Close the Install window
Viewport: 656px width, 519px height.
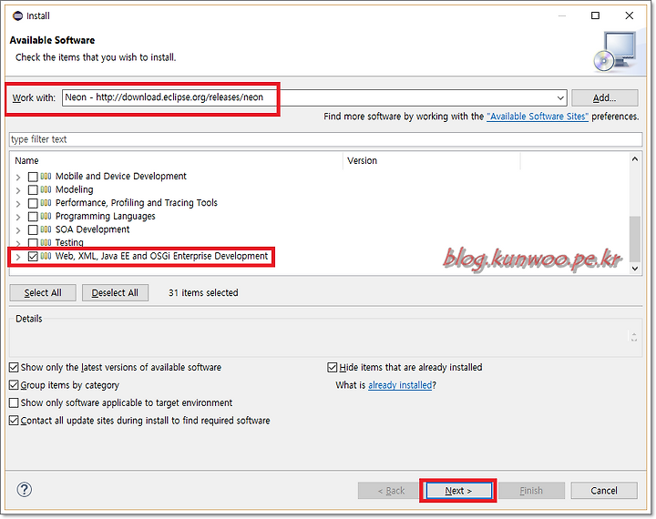click(x=629, y=15)
